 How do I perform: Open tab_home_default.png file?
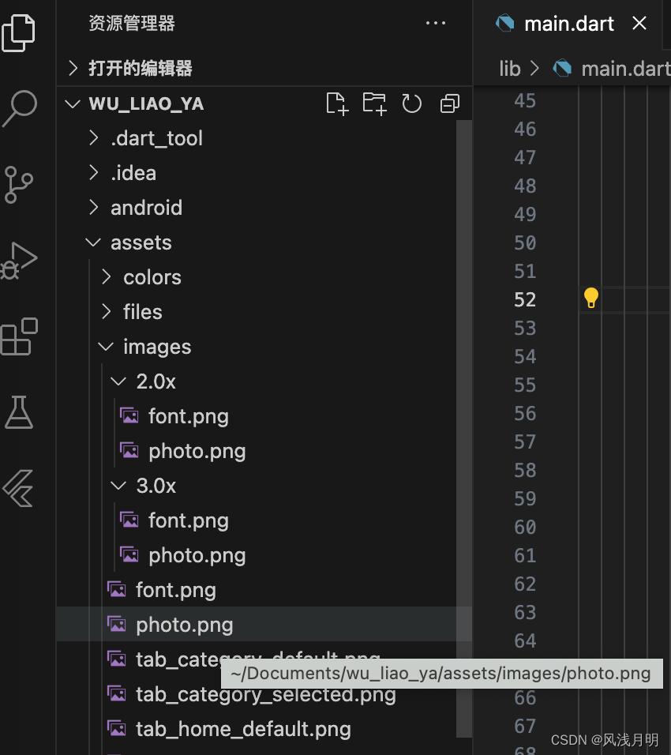point(243,728)
